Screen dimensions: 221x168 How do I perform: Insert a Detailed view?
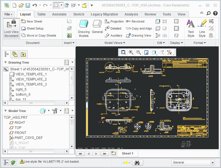tap(113, 28)
